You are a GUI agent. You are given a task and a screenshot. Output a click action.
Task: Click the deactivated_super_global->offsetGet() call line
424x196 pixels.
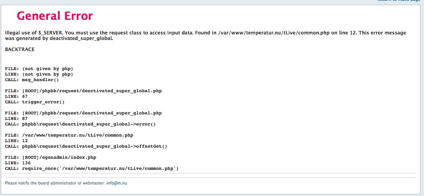point(86,146)
